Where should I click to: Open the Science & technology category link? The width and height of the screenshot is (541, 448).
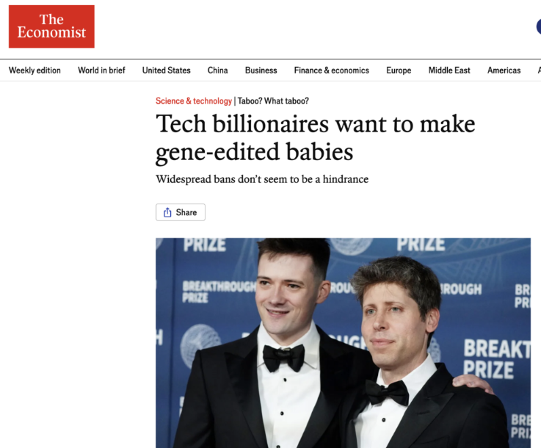coord(193,101)
